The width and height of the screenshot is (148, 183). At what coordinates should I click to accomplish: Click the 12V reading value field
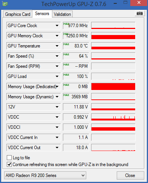pyautogui.click(x=76, y=107)
